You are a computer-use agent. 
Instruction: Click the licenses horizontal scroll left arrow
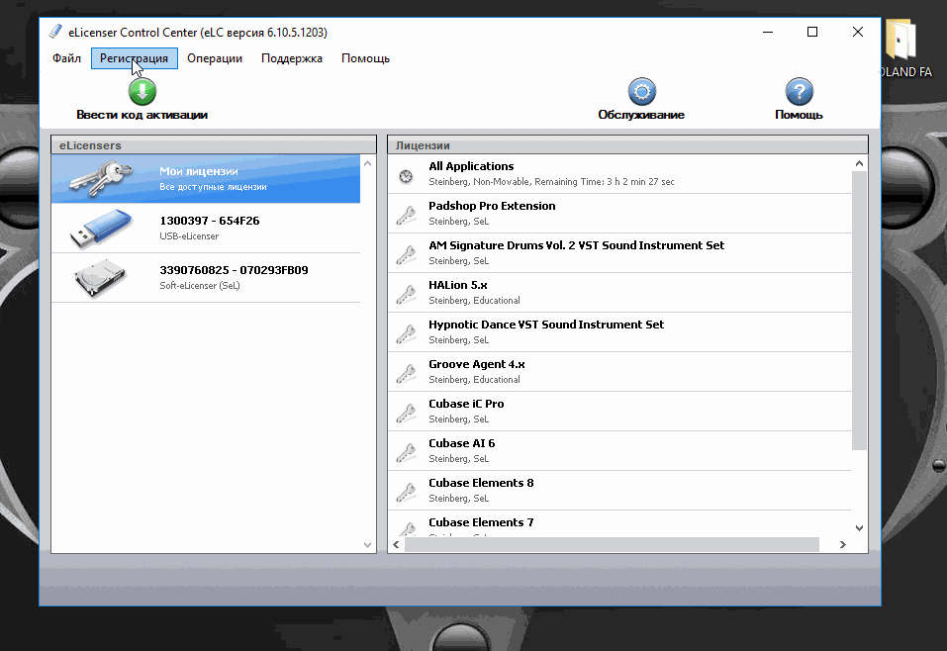(396, 545)
